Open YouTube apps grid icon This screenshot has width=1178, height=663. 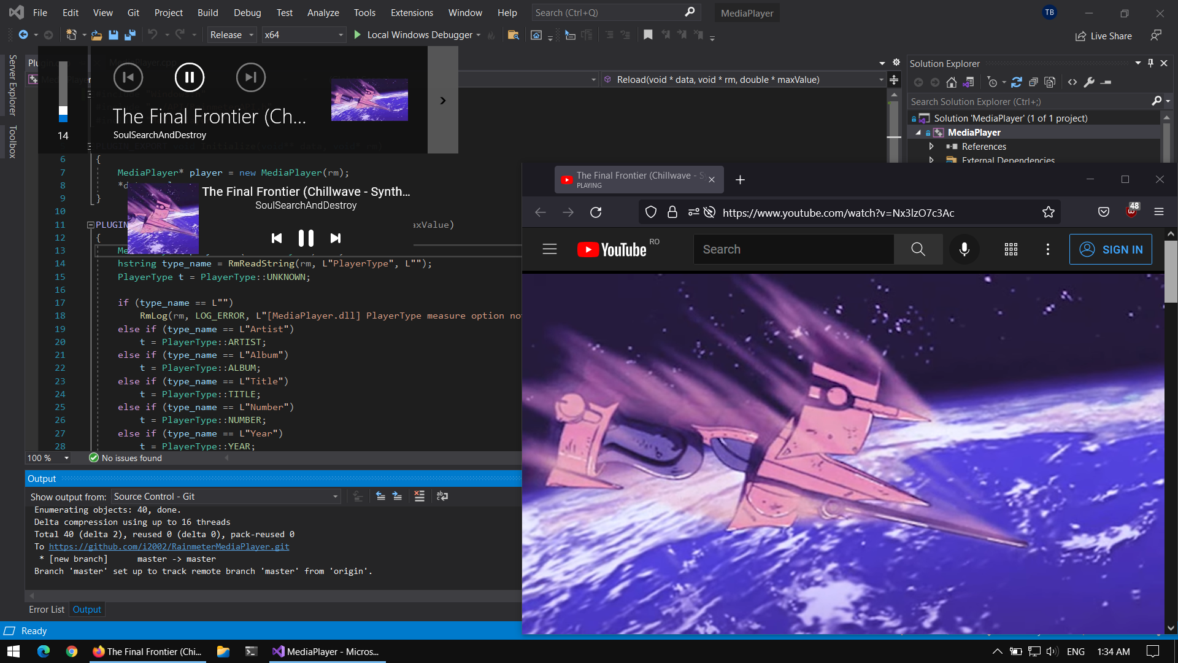tap(1011, 249)
